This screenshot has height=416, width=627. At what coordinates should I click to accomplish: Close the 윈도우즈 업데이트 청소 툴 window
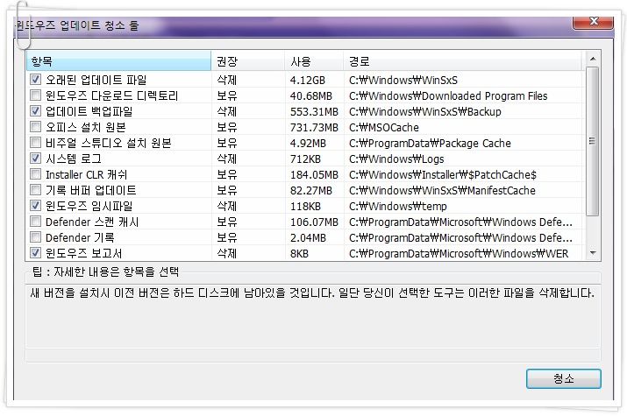(594, 21)
